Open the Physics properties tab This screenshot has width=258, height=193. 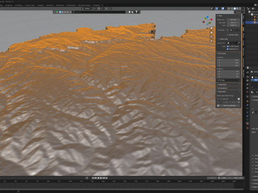(x=247, y=113)
